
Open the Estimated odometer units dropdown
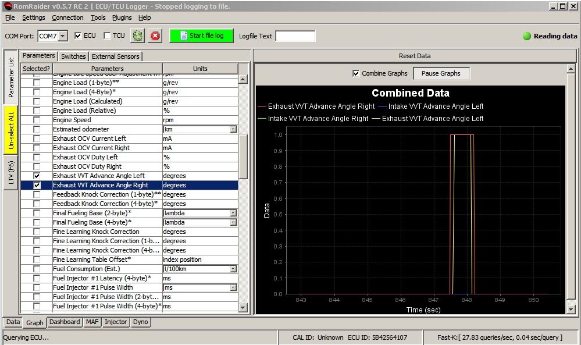pos(233,129)
